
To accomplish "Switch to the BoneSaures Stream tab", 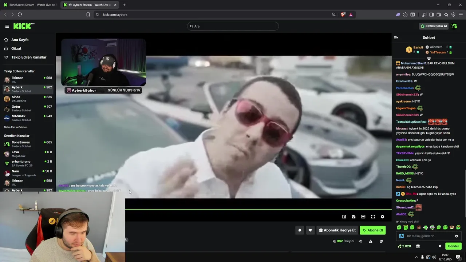I will point(30,5).
